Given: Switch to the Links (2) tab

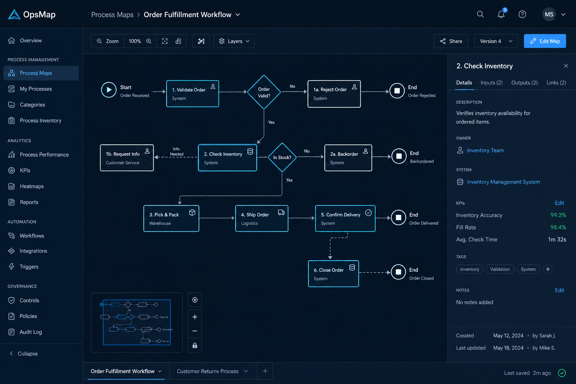Looking at the screenshot, I should (556, 82).
